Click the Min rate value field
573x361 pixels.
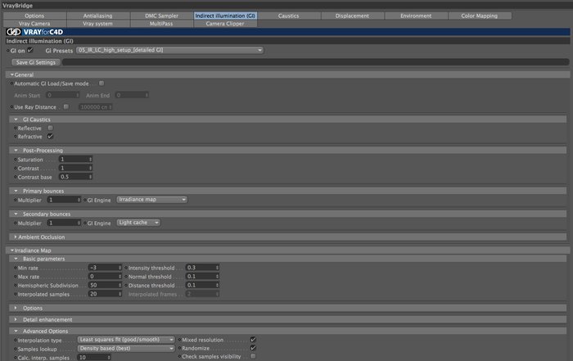pyautogui.click(x=103, y=268)
